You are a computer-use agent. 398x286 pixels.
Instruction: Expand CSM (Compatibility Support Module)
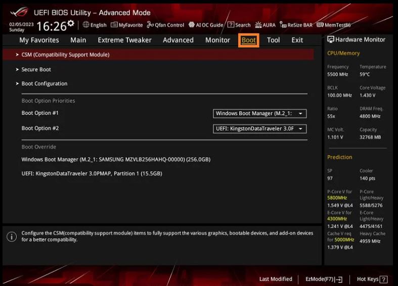[65, 55]
